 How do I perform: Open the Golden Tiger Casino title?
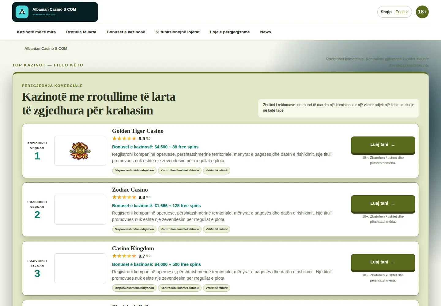pyautogui.click(x=138, y=131)
